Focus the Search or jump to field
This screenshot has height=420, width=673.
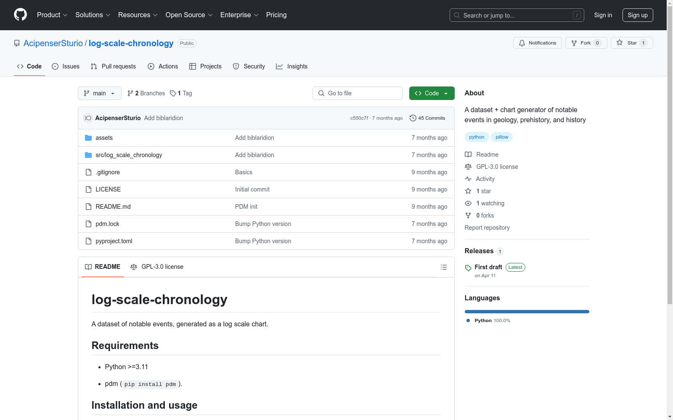[517, 15]
